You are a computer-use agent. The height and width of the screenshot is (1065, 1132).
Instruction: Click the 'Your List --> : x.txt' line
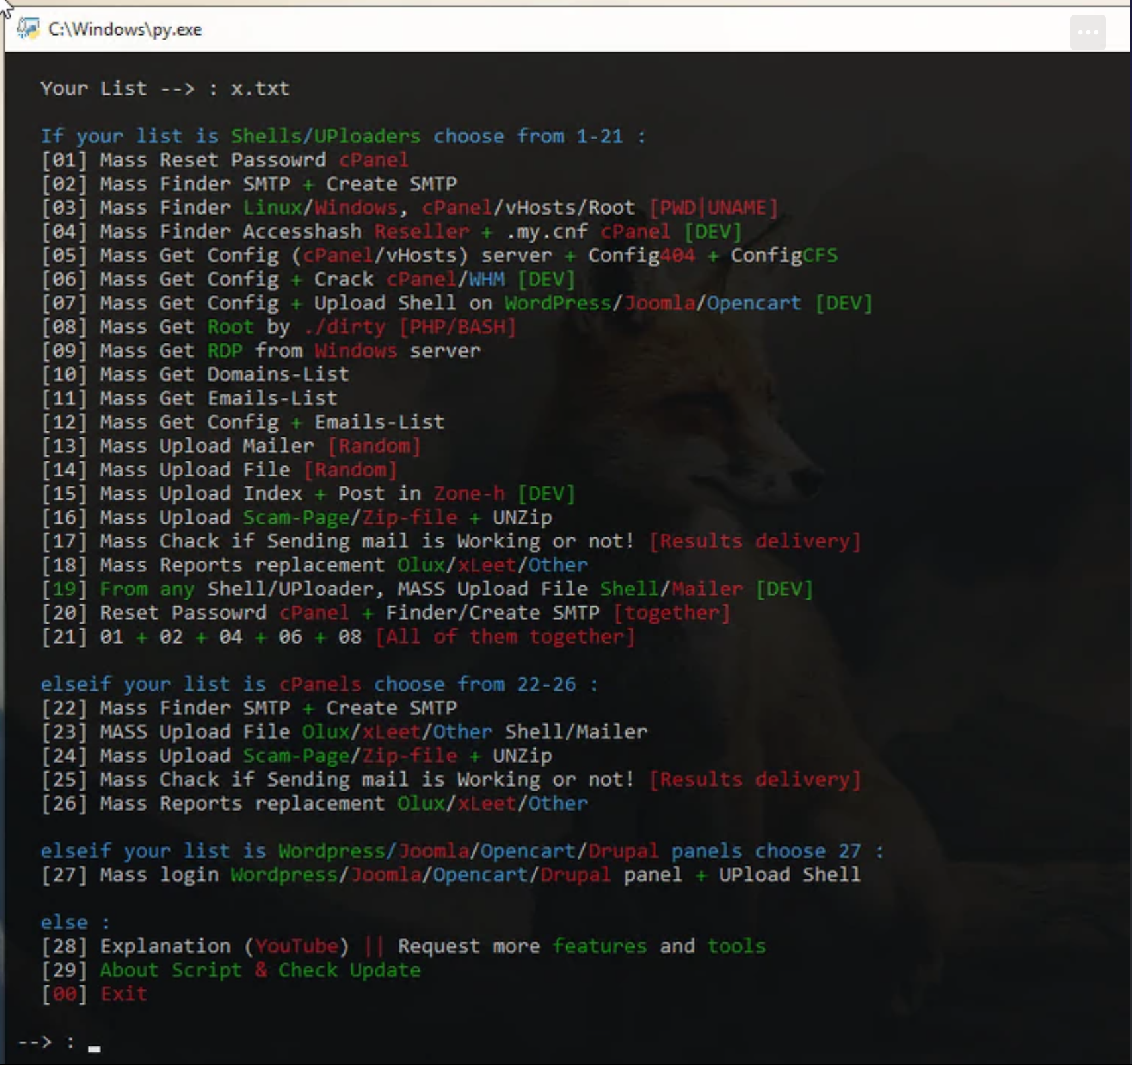pos(165,88)
